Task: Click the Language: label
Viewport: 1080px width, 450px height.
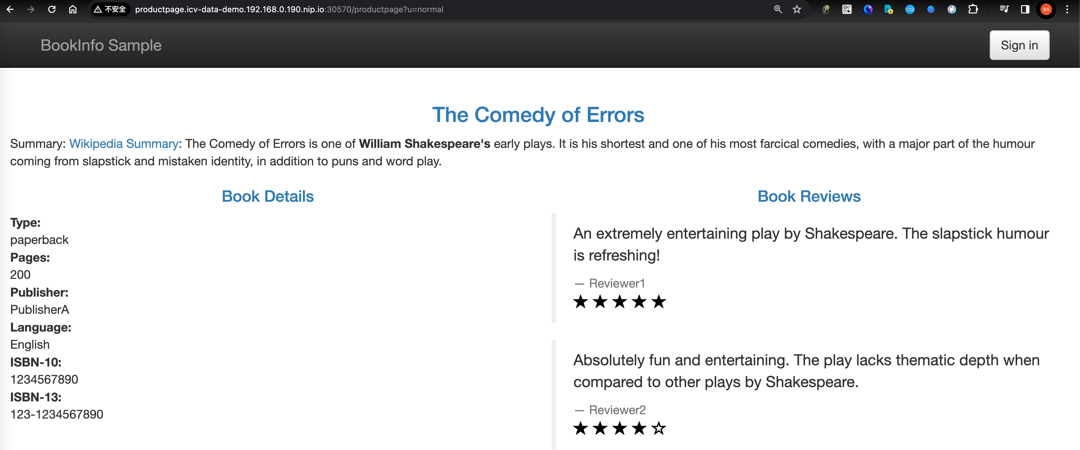Action: [x=41, y=327]
